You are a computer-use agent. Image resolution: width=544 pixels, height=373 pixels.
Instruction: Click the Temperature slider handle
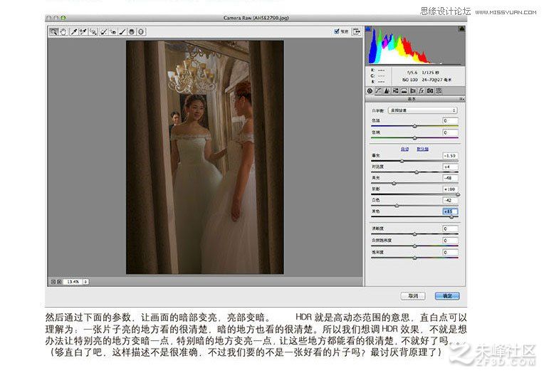(x=414, y=126)
